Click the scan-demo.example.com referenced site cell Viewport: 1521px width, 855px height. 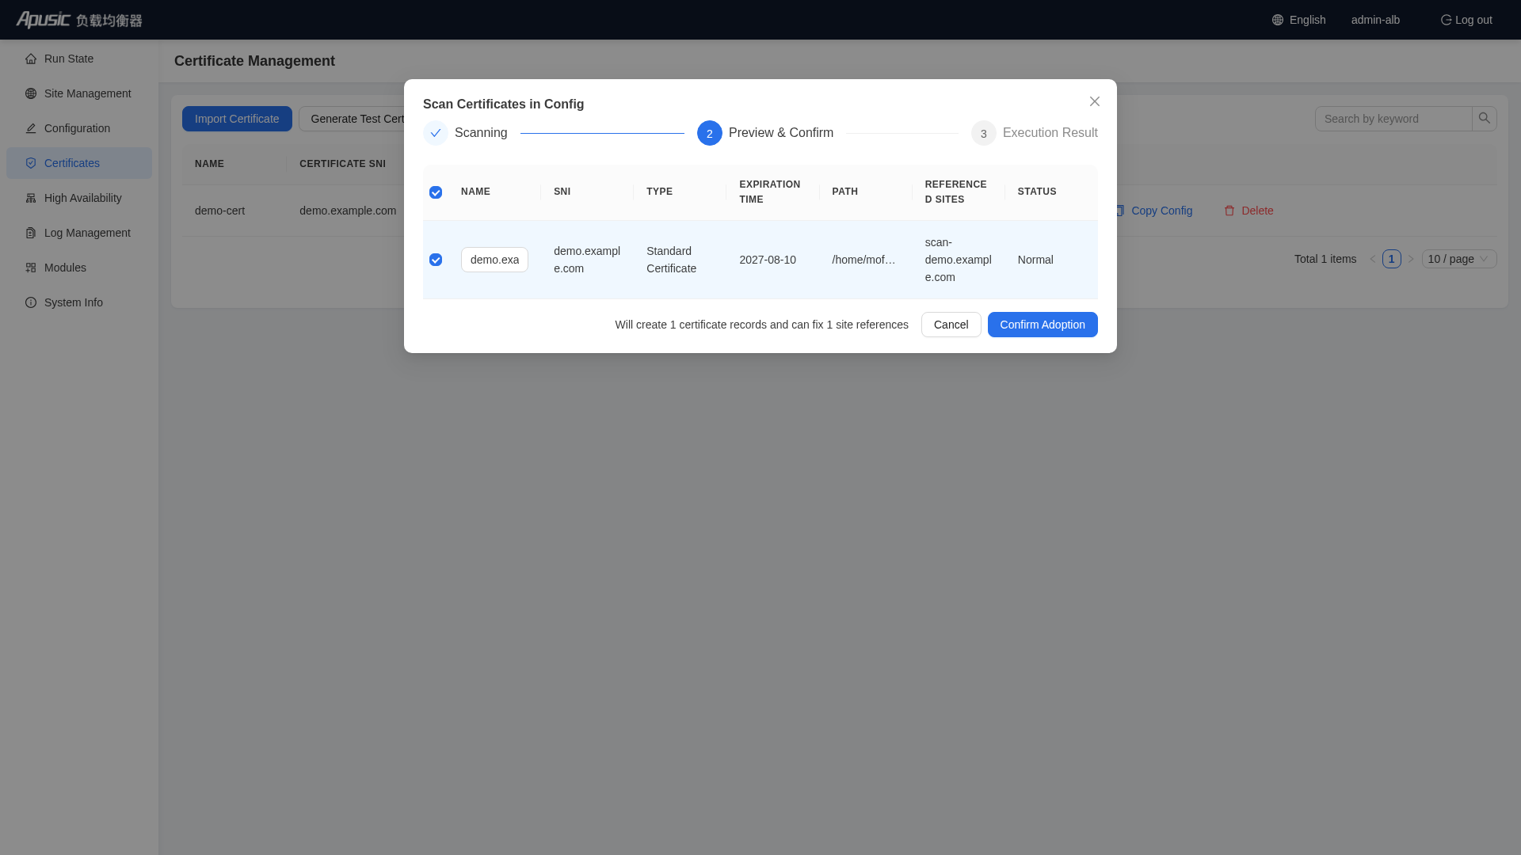[x=958, y=260]
